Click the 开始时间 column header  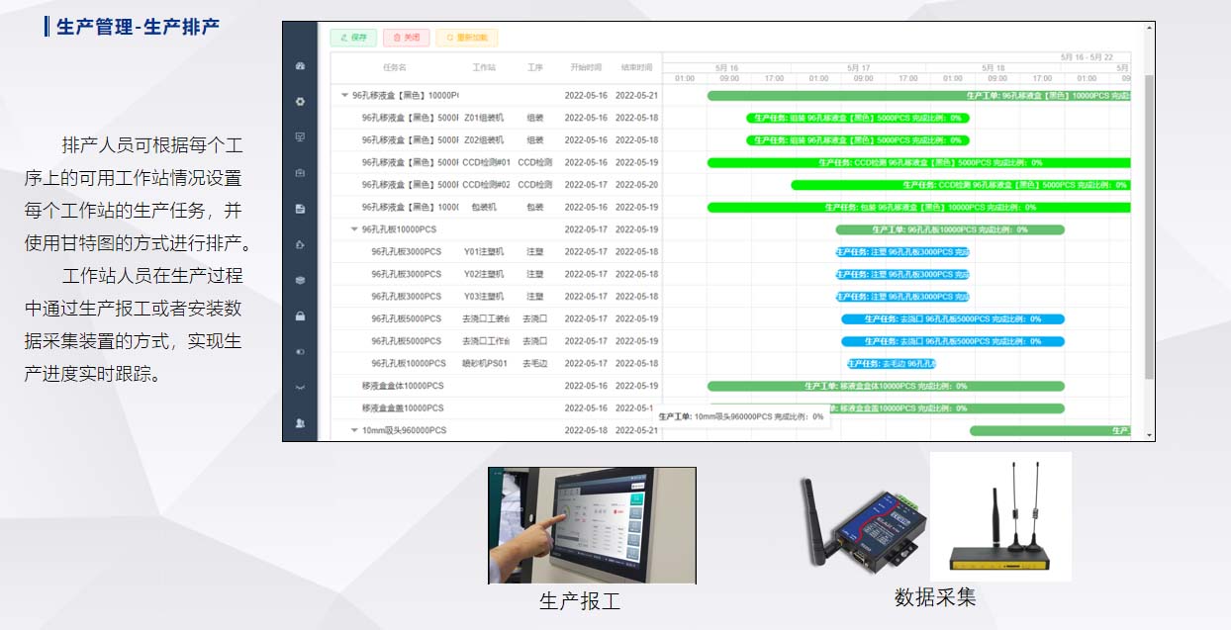click(x=585, y=68)
